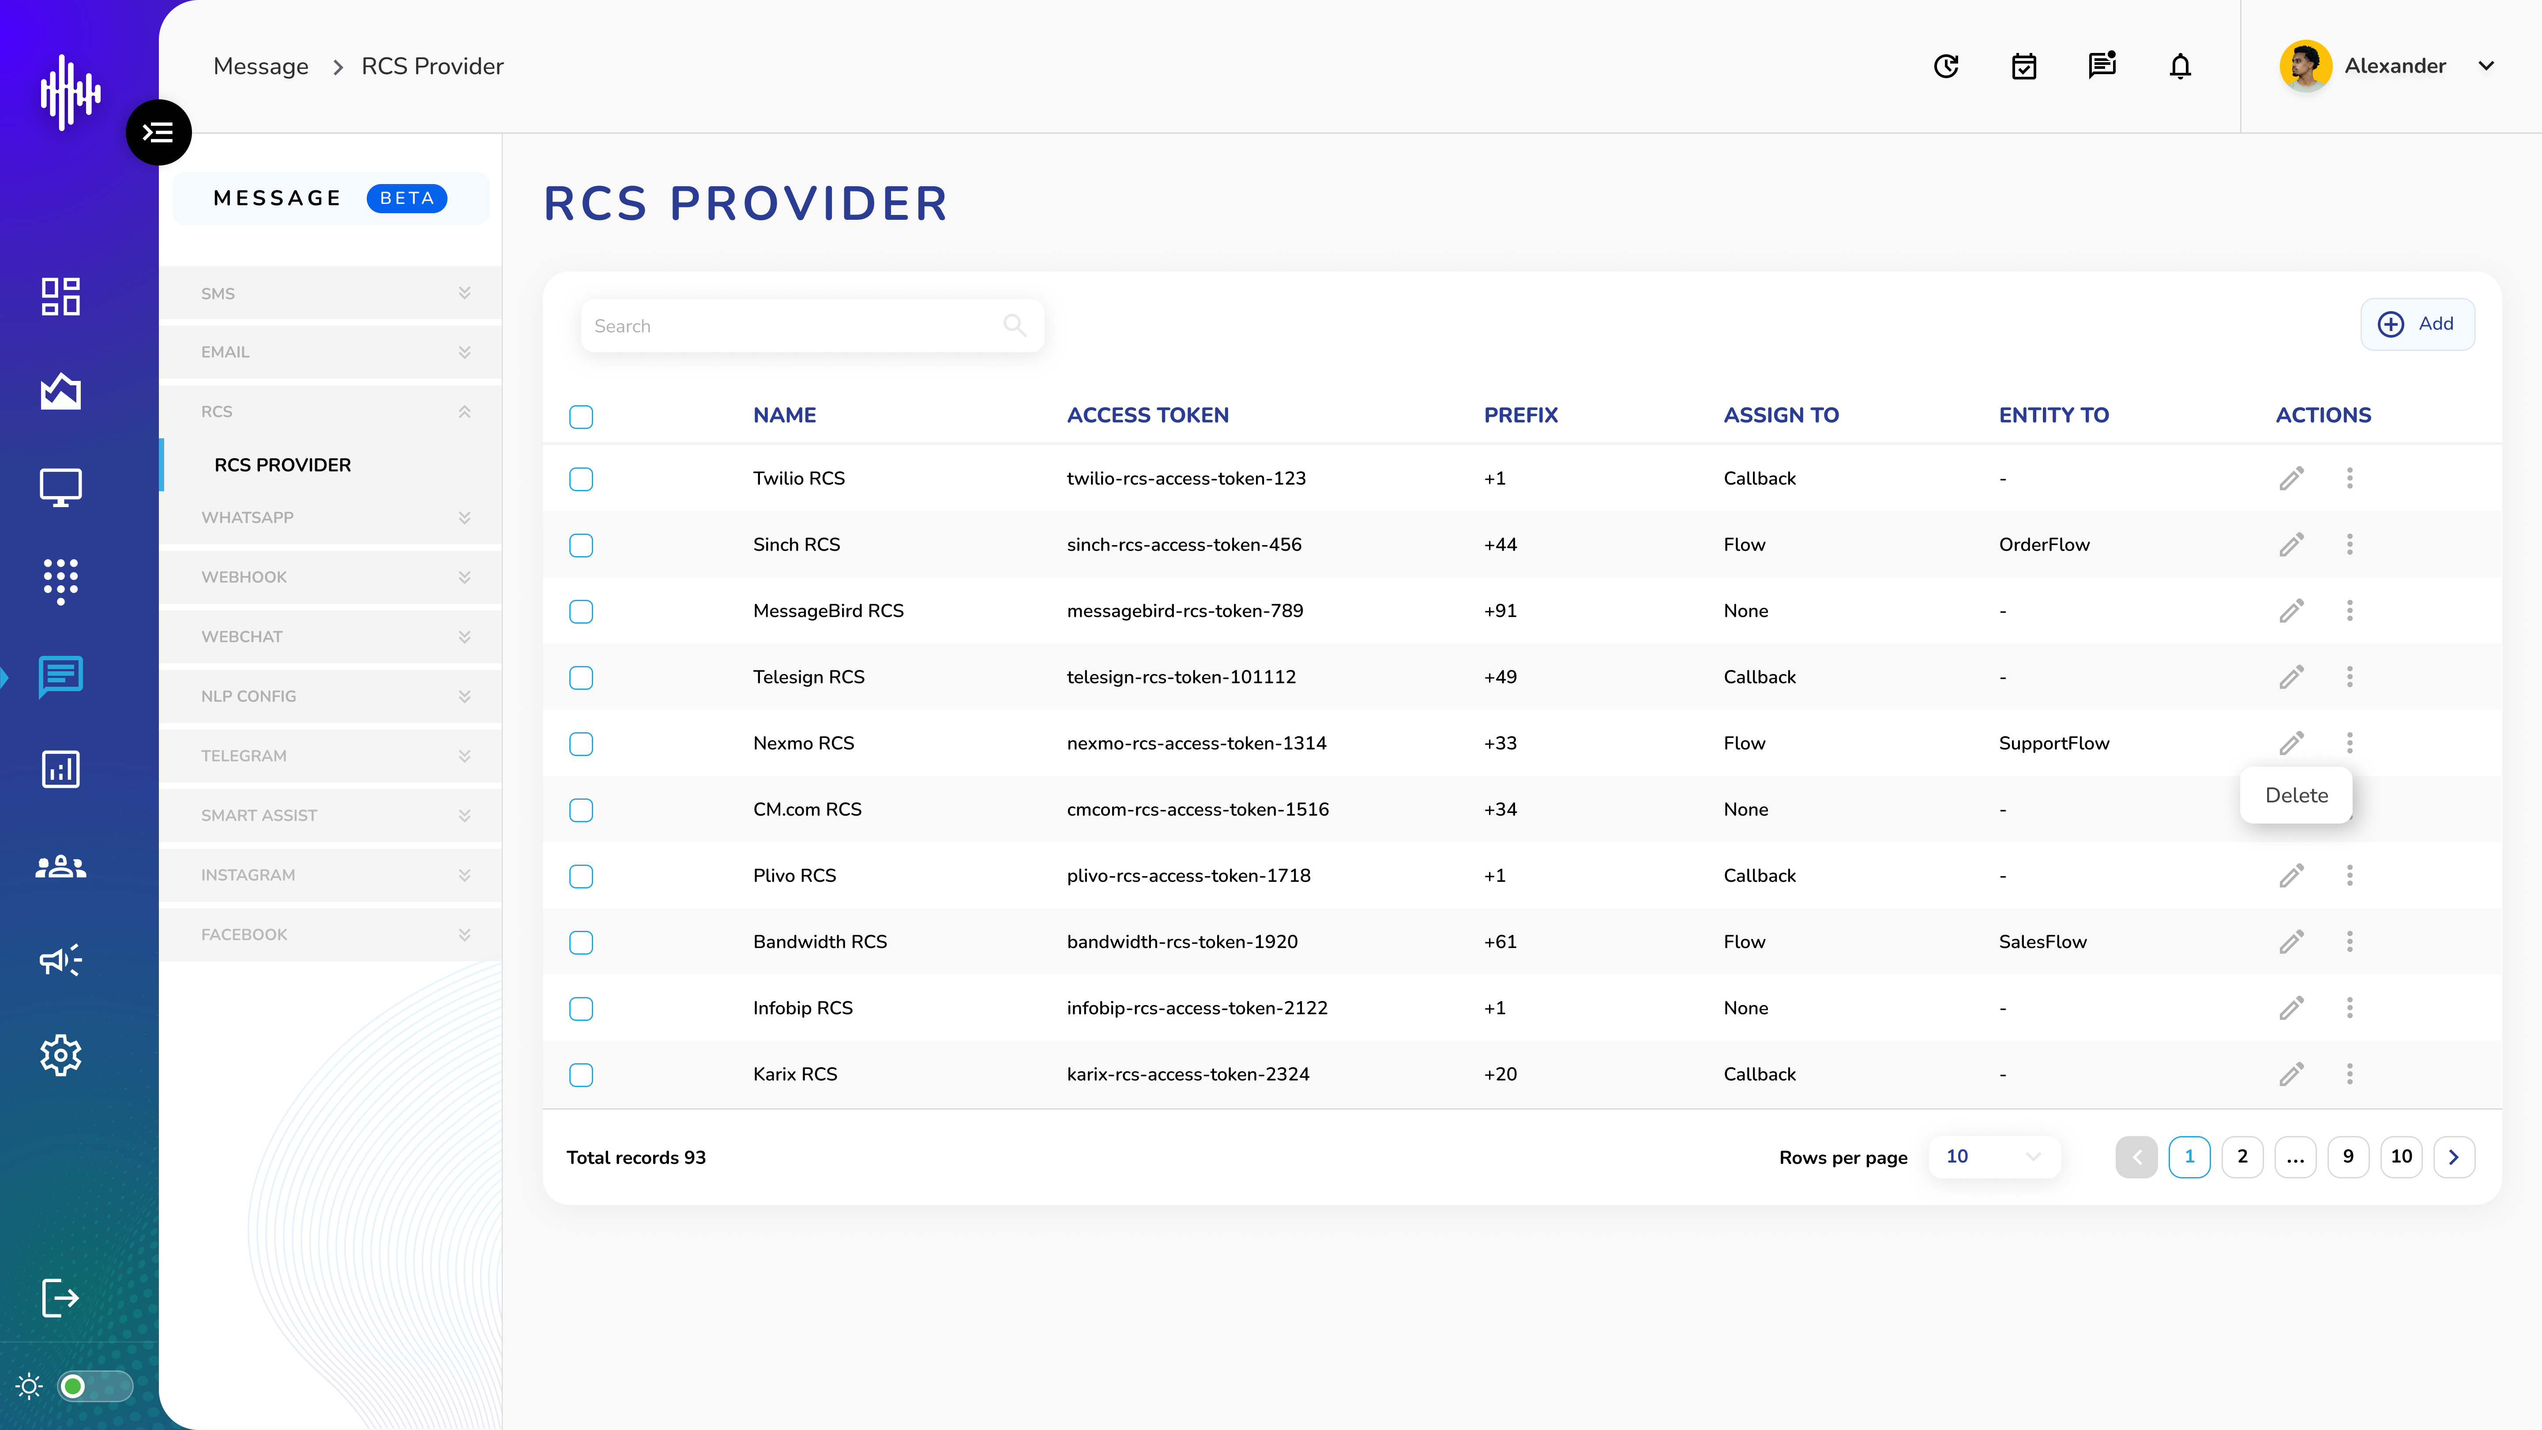Collapse the RCS menu section
2542x1430 pixels.
pos(331,410)
